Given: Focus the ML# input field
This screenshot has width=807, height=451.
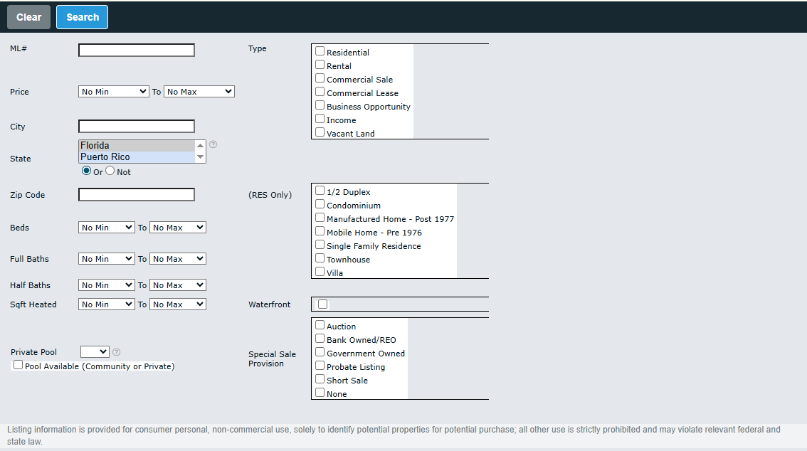Looking at the screenshot, I should click(136, 51).
